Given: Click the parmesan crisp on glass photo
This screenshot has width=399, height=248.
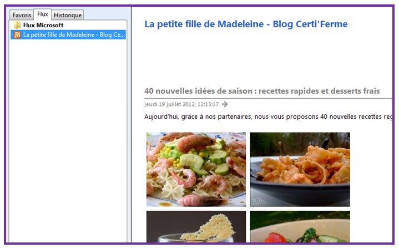Looking at the screenshot, I should pos(196,226).
